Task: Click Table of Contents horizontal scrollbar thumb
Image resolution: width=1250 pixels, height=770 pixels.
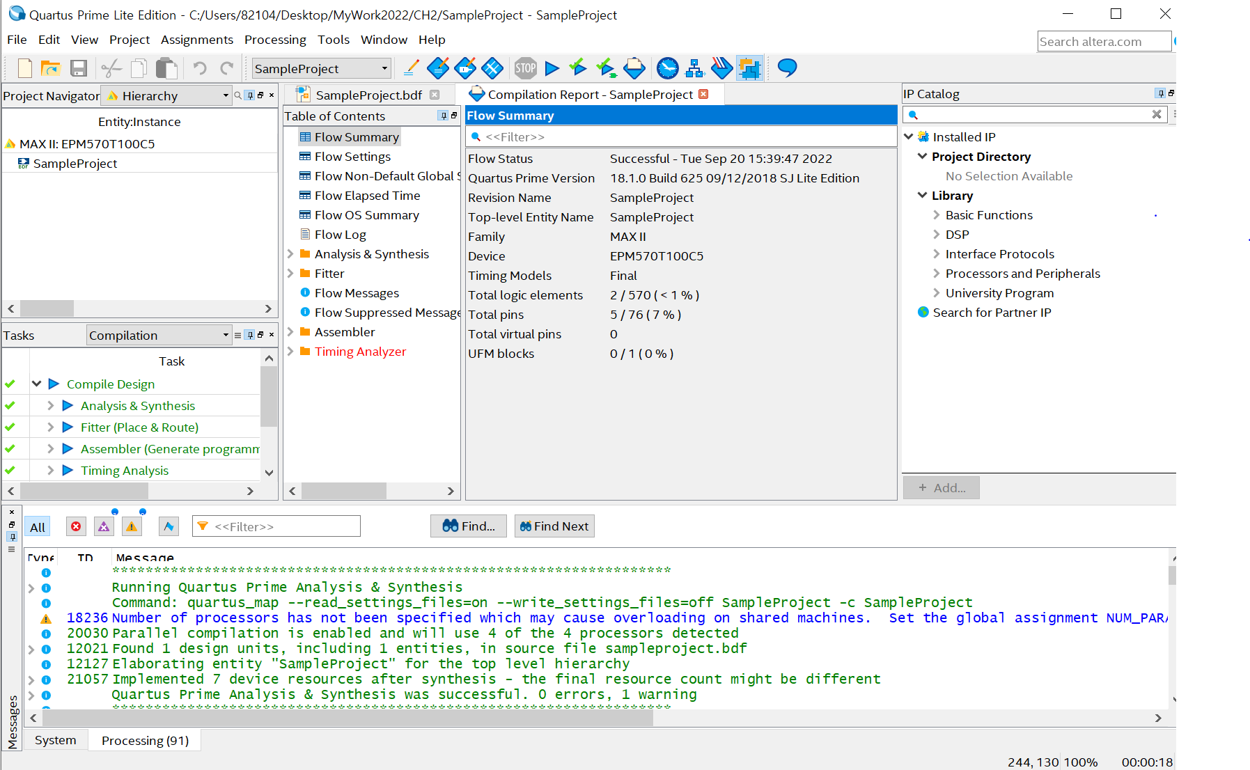Action: [x=344, y=491]
